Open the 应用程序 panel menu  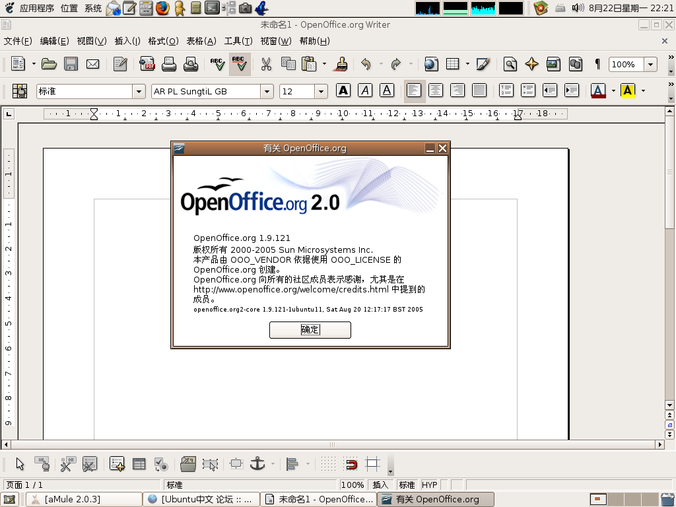pos(37,8)
